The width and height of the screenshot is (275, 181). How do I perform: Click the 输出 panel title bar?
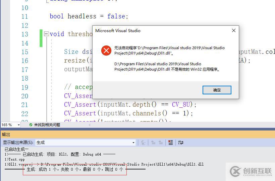(137, 134)
